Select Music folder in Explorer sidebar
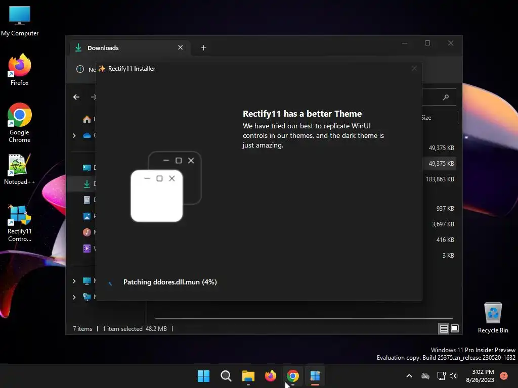Viewport: 518px width, 388px height. [87, 232]
